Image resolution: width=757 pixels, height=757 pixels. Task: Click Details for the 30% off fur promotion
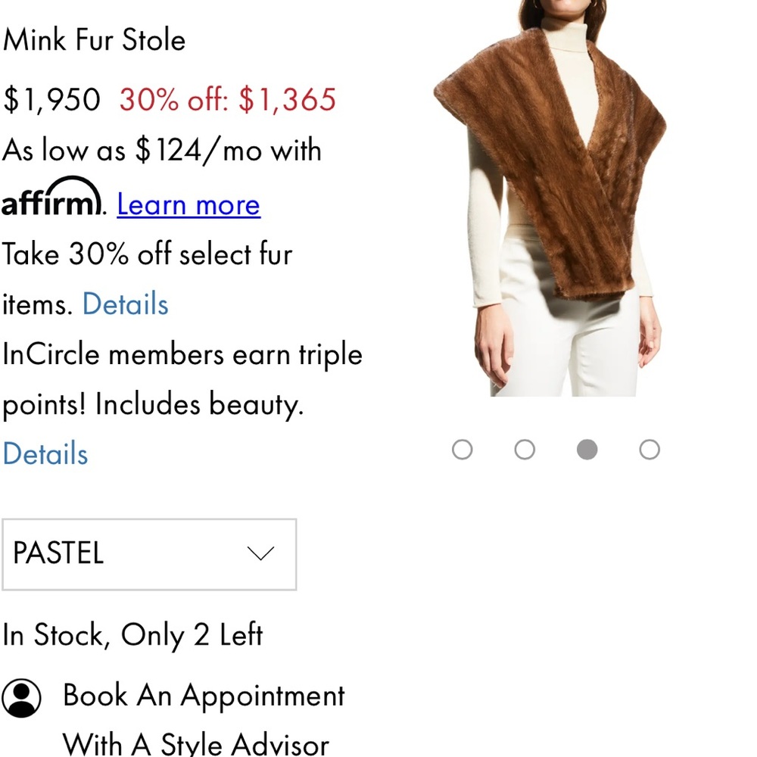(124, 303)
